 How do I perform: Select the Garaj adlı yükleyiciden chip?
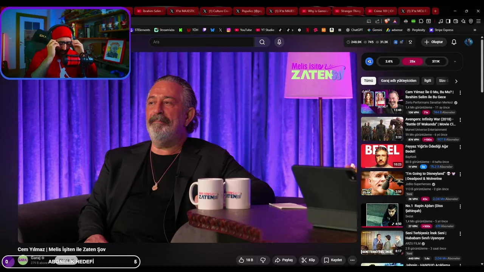point(399,81)
